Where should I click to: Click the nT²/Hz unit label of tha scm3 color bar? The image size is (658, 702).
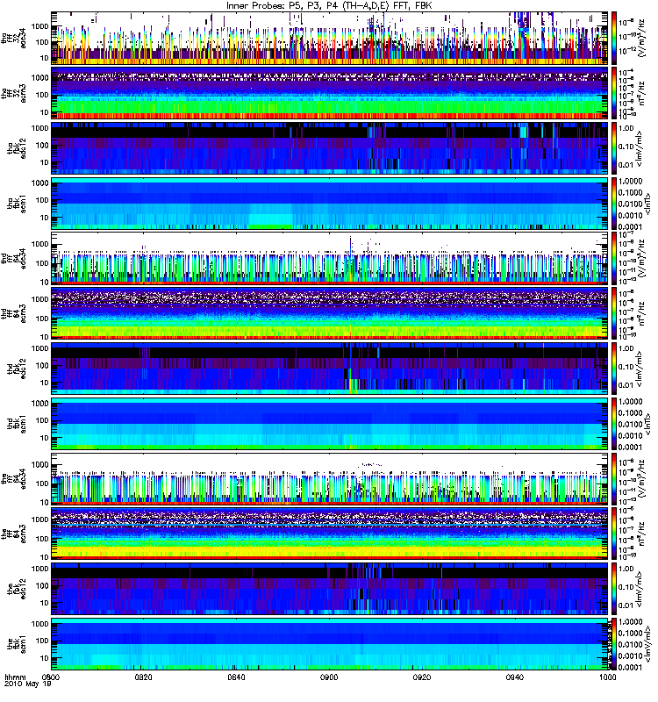[x=642, y=94]
